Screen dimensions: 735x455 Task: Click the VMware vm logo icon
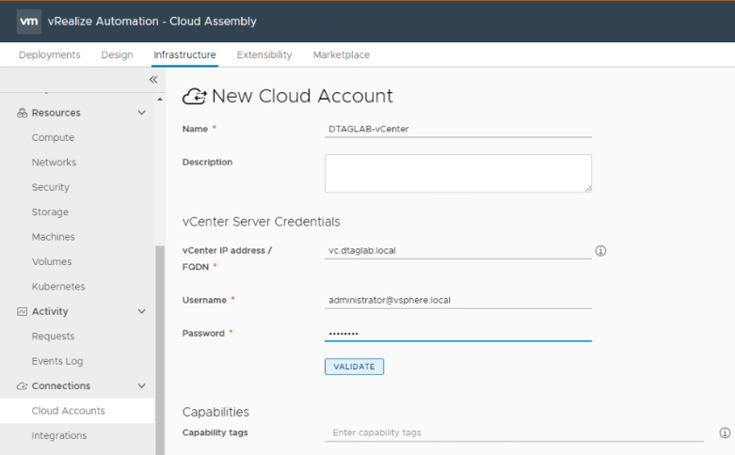[29, 21]
